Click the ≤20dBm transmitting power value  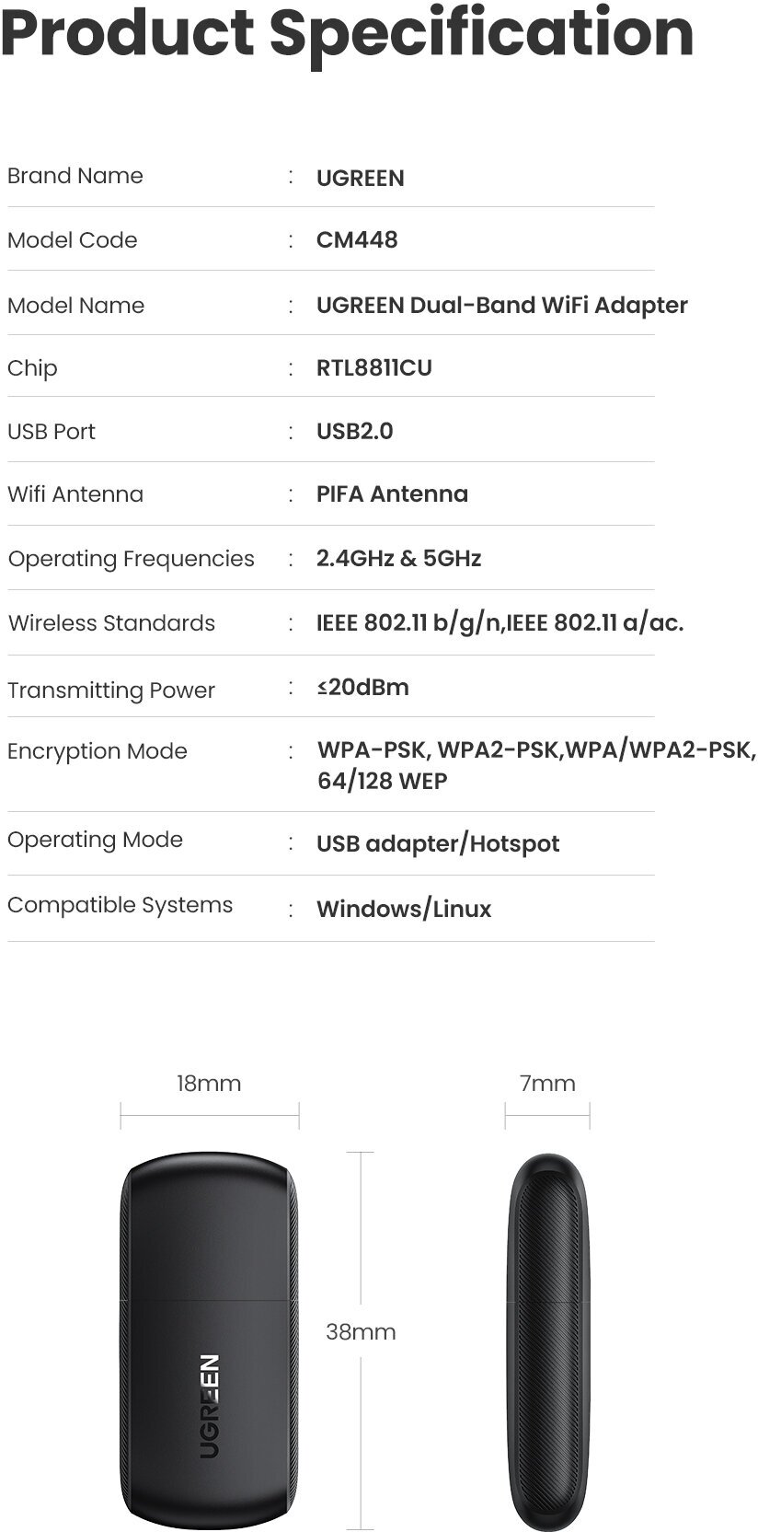[x=362, y=688]
